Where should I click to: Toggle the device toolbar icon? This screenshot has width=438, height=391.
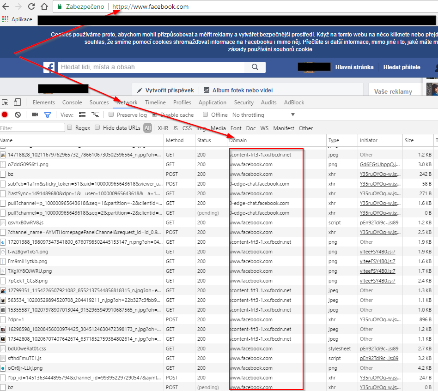tap(17, 102)
